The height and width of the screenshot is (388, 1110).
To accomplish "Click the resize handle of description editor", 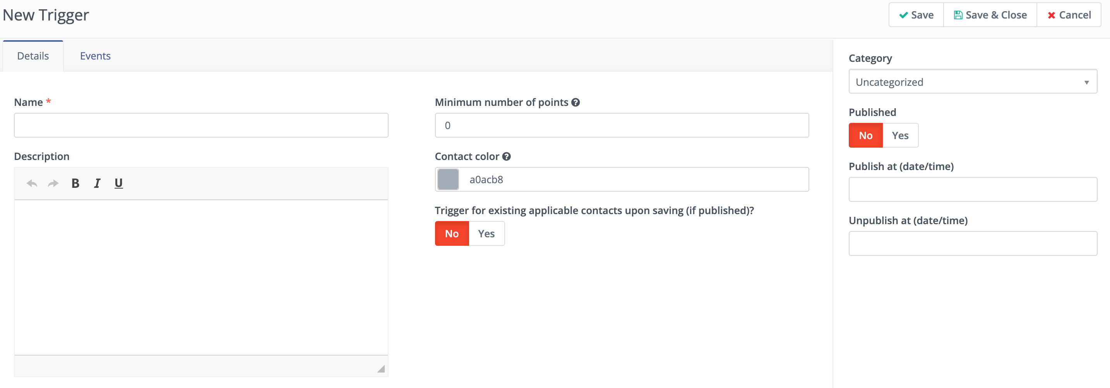I will pyautogui.click(x=380, y=369).
